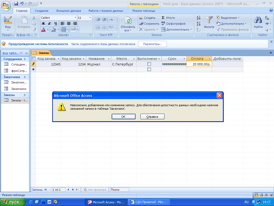Toggle italic (К) formatting
This screenshot has height=206, width=274.
pyautogui.click(x=50, y=24)
